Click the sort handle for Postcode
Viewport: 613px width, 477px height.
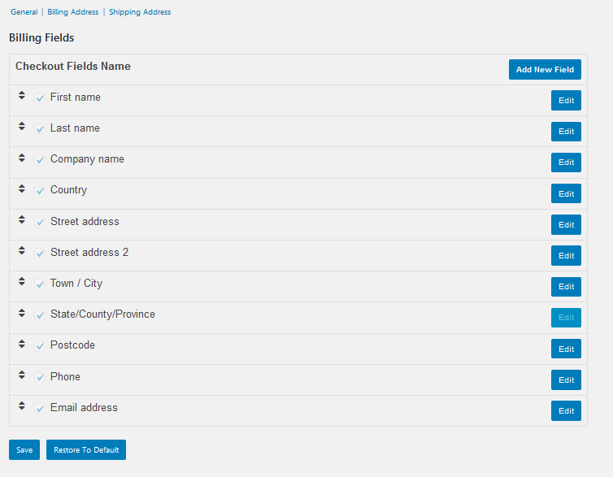[22, 344]
